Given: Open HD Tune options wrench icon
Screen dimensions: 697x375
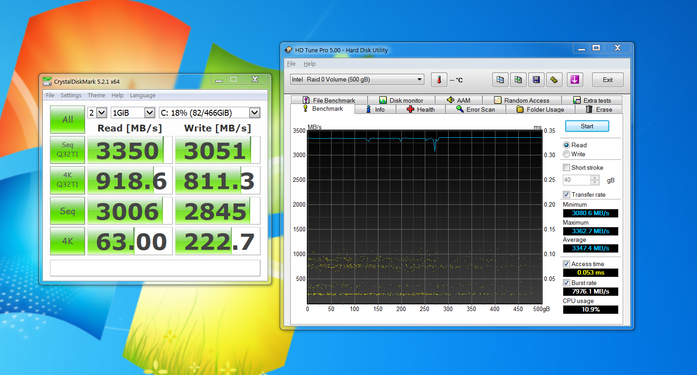Looking at the screenshot, I should (554, 80).
